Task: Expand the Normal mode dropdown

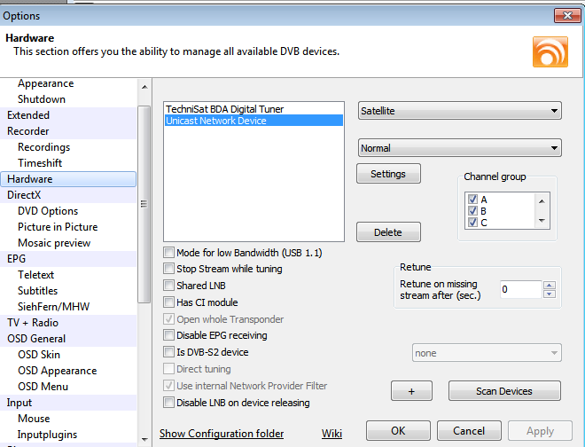Action: coord(459,148)
